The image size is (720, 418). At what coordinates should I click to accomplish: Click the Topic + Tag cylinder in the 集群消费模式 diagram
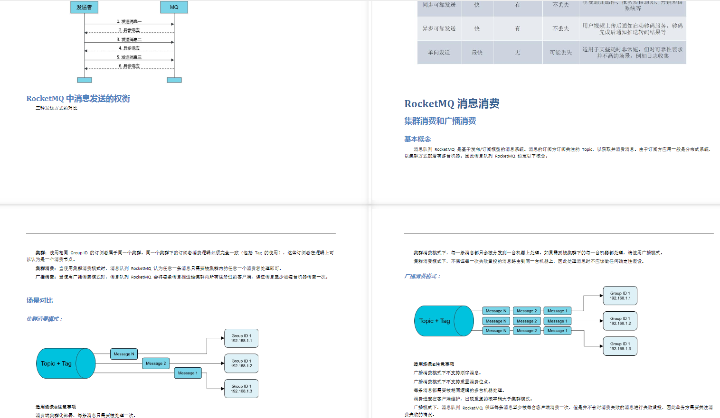pyautogui.click(x=66, y=363)
